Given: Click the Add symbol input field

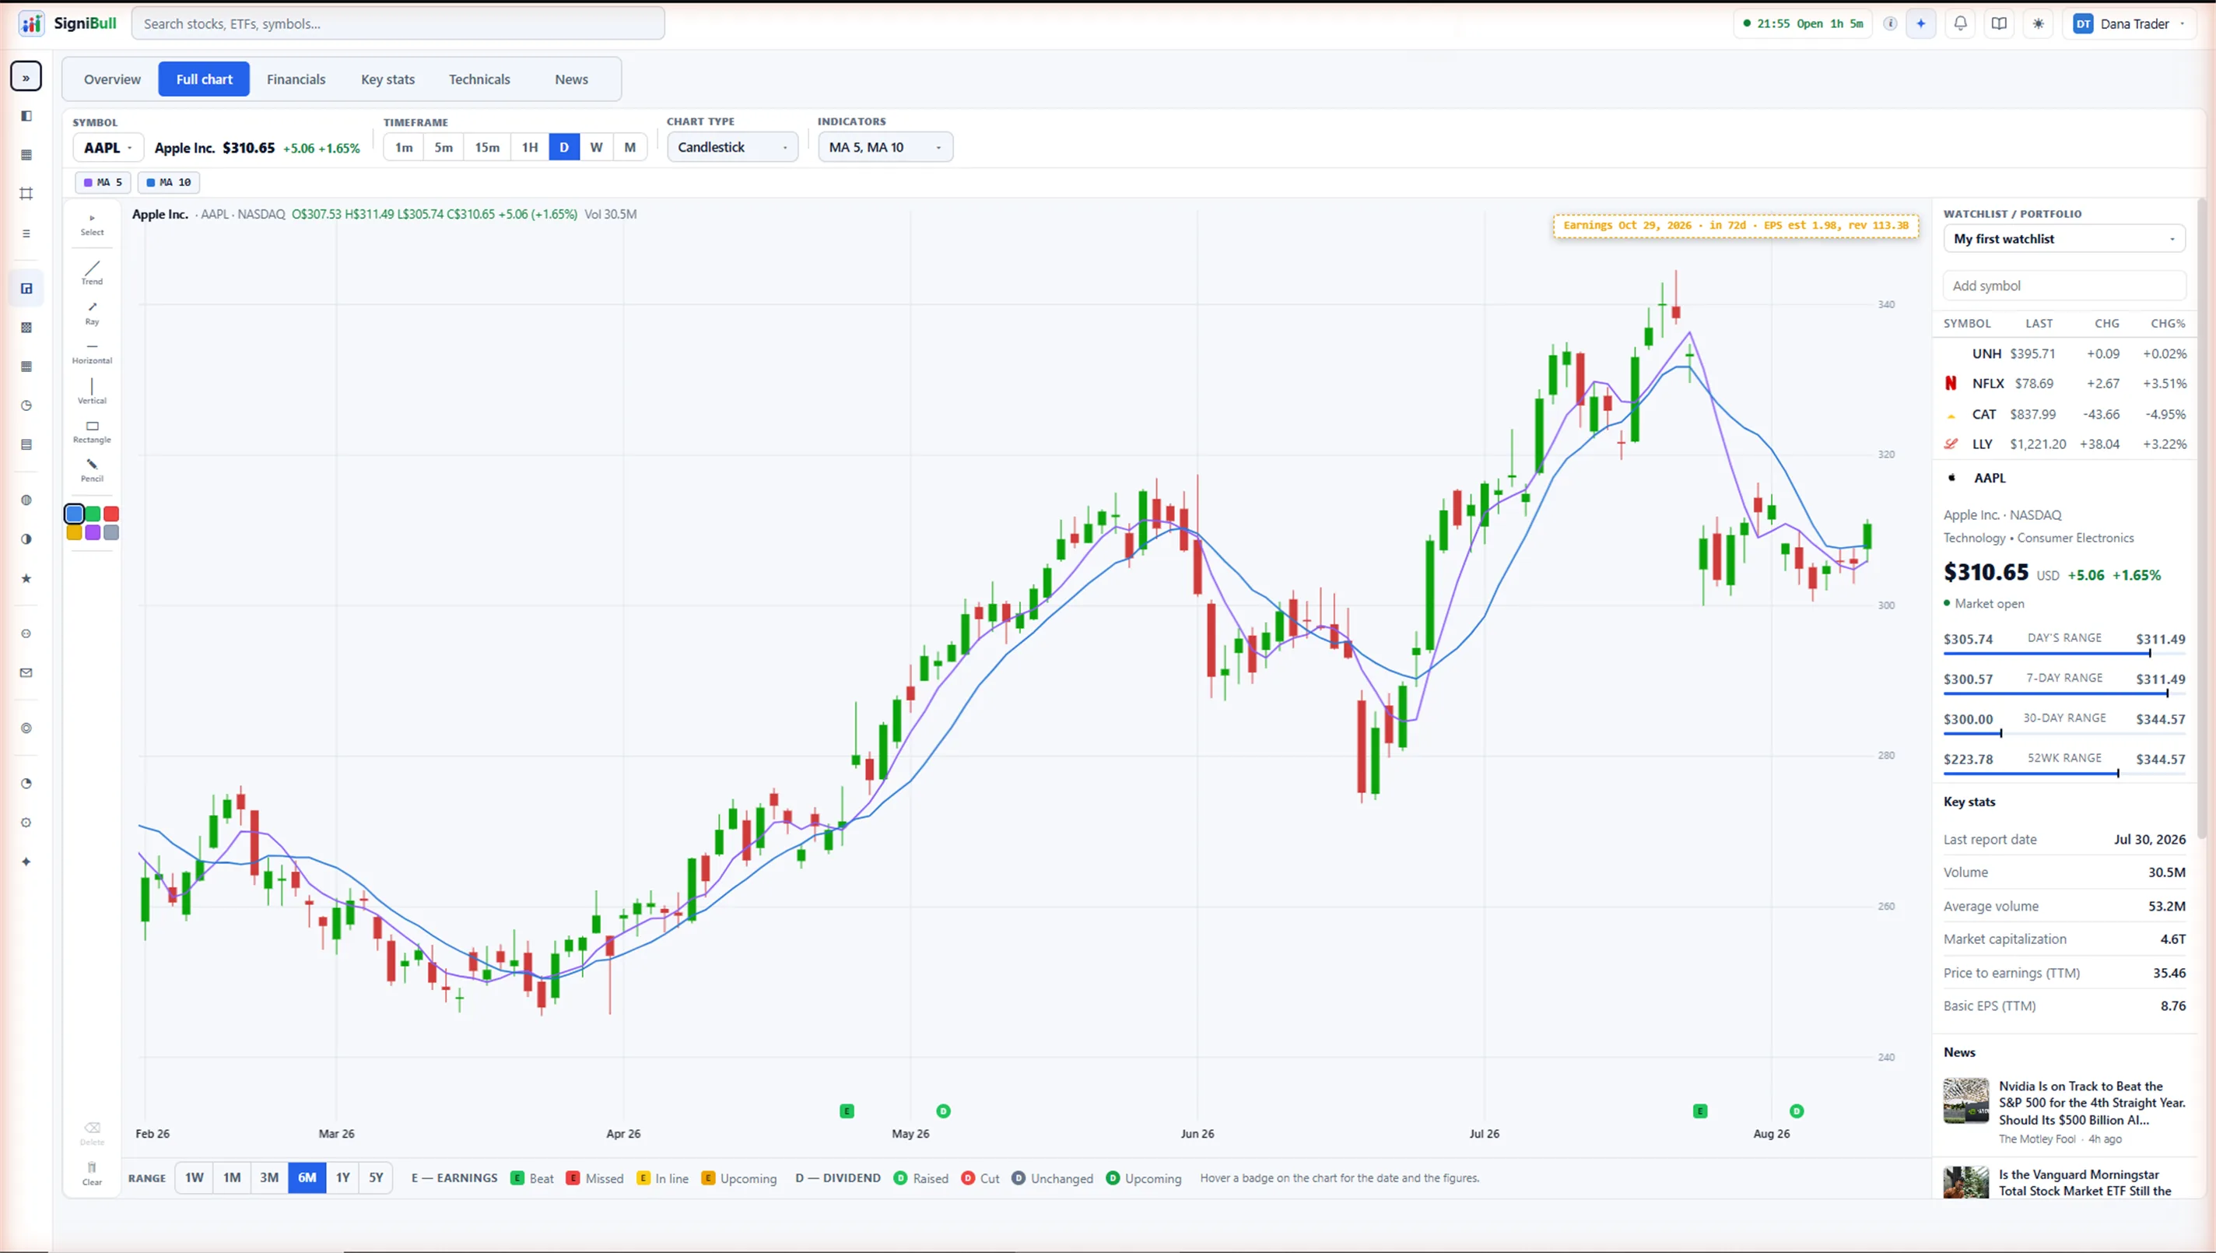Looking at the screenshot, I should 2063,286.
